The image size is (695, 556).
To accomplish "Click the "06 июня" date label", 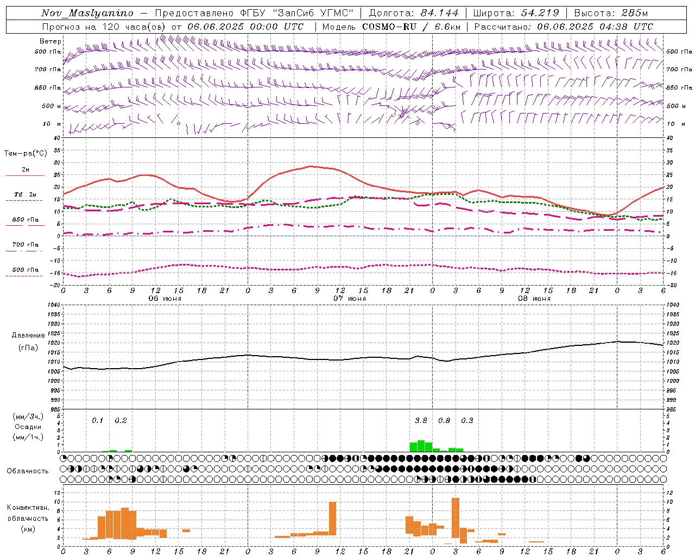I will (165, 299).
